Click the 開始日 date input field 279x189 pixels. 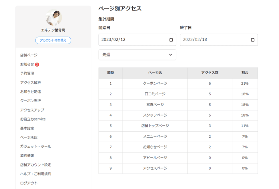[131, 40]
